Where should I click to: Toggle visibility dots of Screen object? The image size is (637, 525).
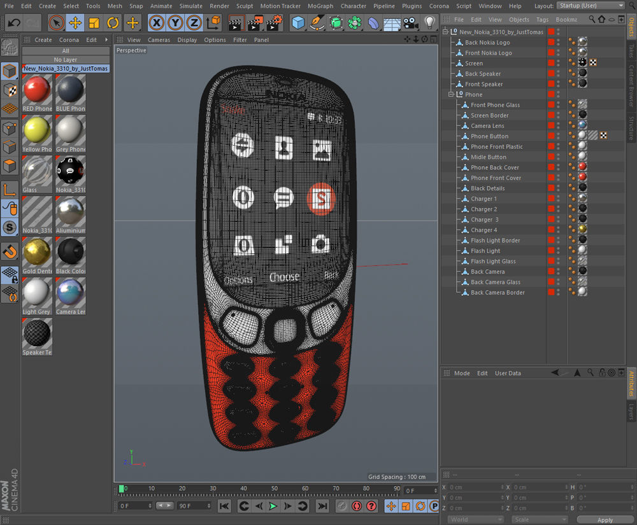[558, 63]
